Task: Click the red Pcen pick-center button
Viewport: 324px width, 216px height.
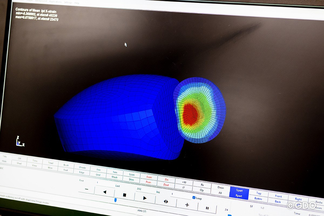Action: pos(148,182)
